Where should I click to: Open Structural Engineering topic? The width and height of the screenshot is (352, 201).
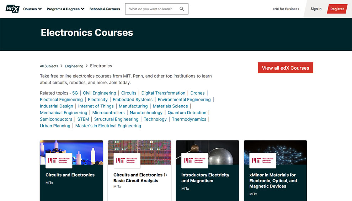[116, 119]
